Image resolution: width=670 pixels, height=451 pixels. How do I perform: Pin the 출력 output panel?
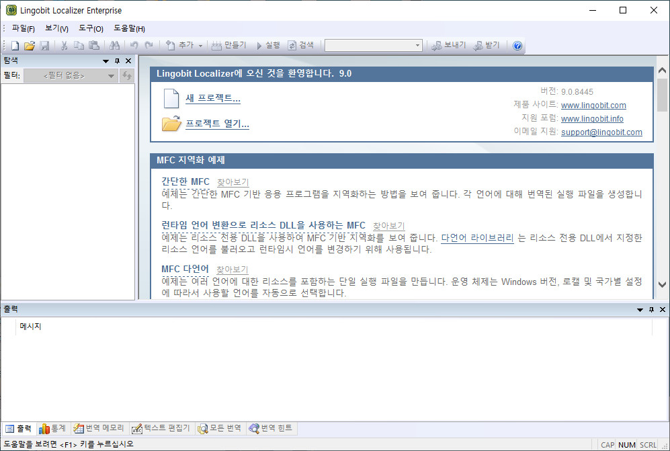(651, 310)
